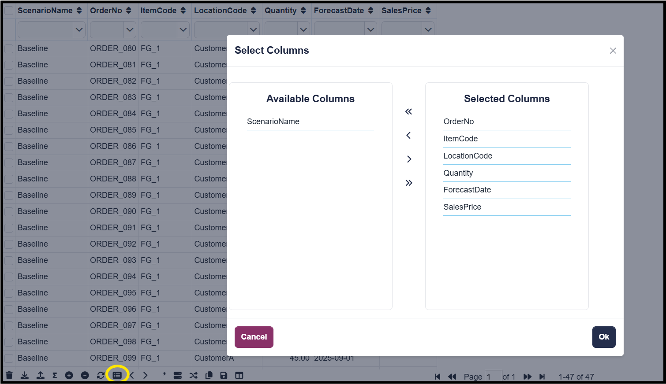The height and width of the screenshot is (384, 666).
Task: Click the download data icon
Action: (x=25, y=375)
